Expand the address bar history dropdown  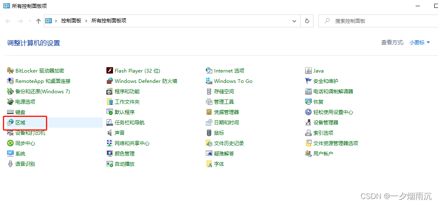[294, 21]
